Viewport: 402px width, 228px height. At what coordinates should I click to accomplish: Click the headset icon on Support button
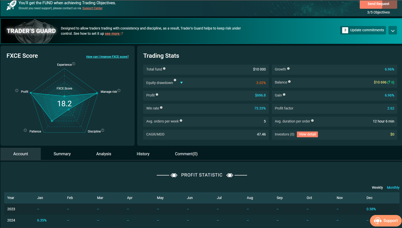[x=378, y=220]
